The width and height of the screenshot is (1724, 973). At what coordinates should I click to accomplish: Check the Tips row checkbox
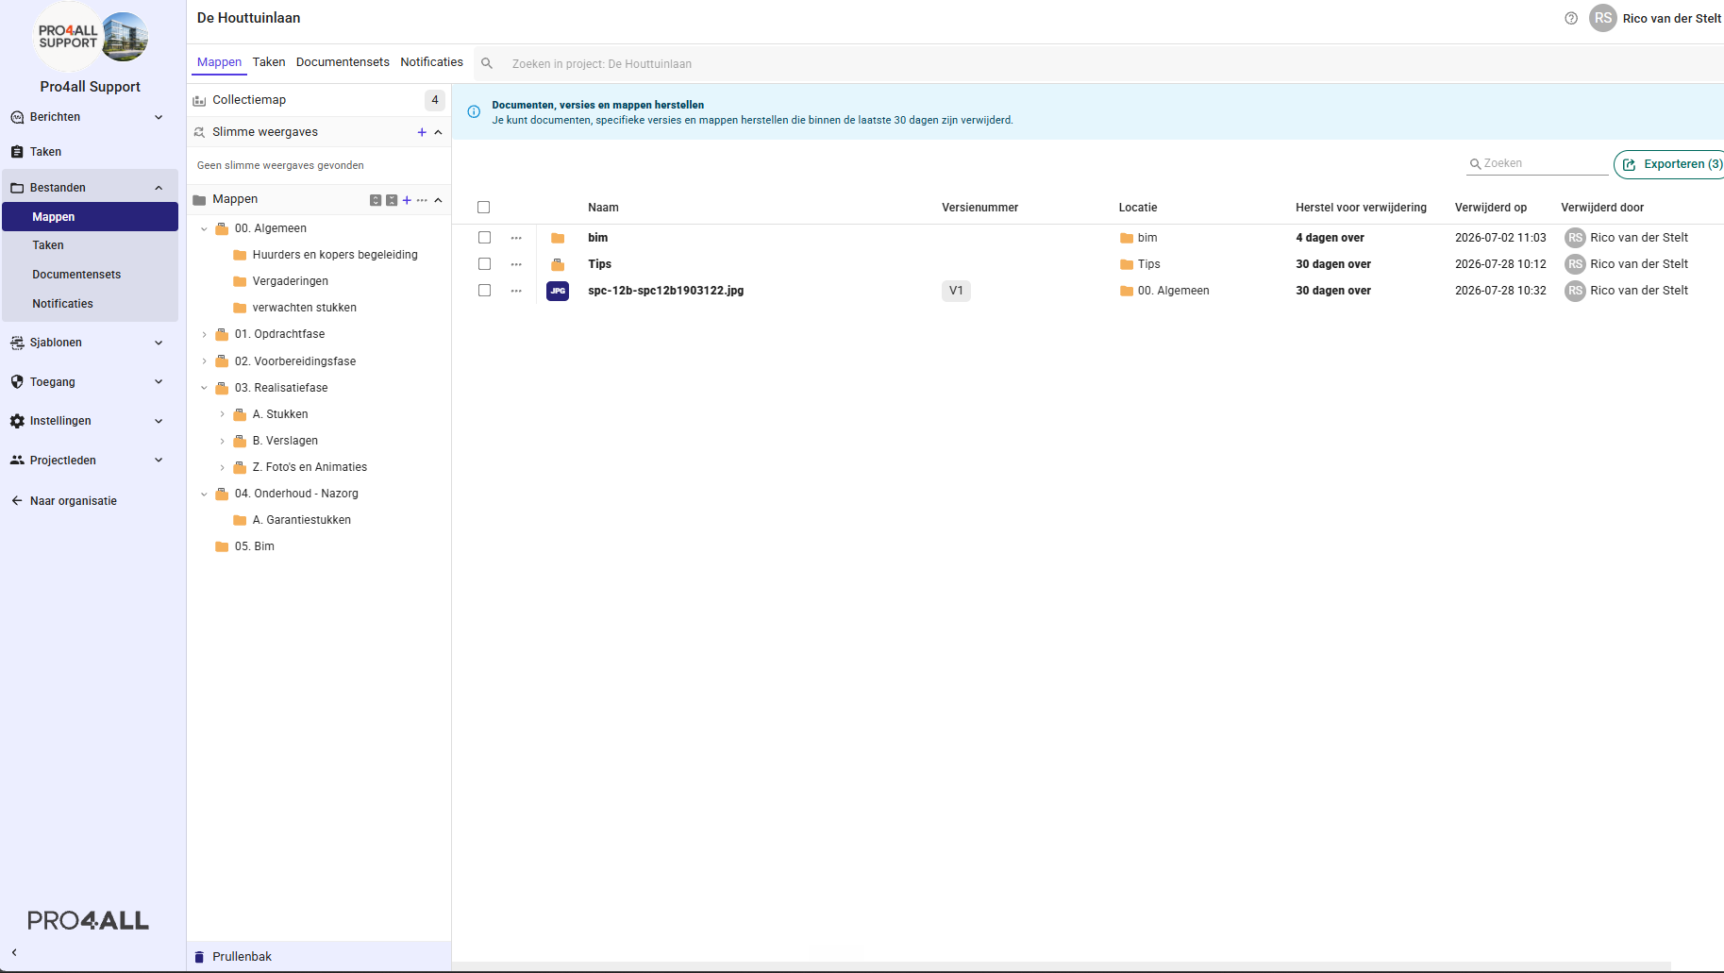(484, 264)
